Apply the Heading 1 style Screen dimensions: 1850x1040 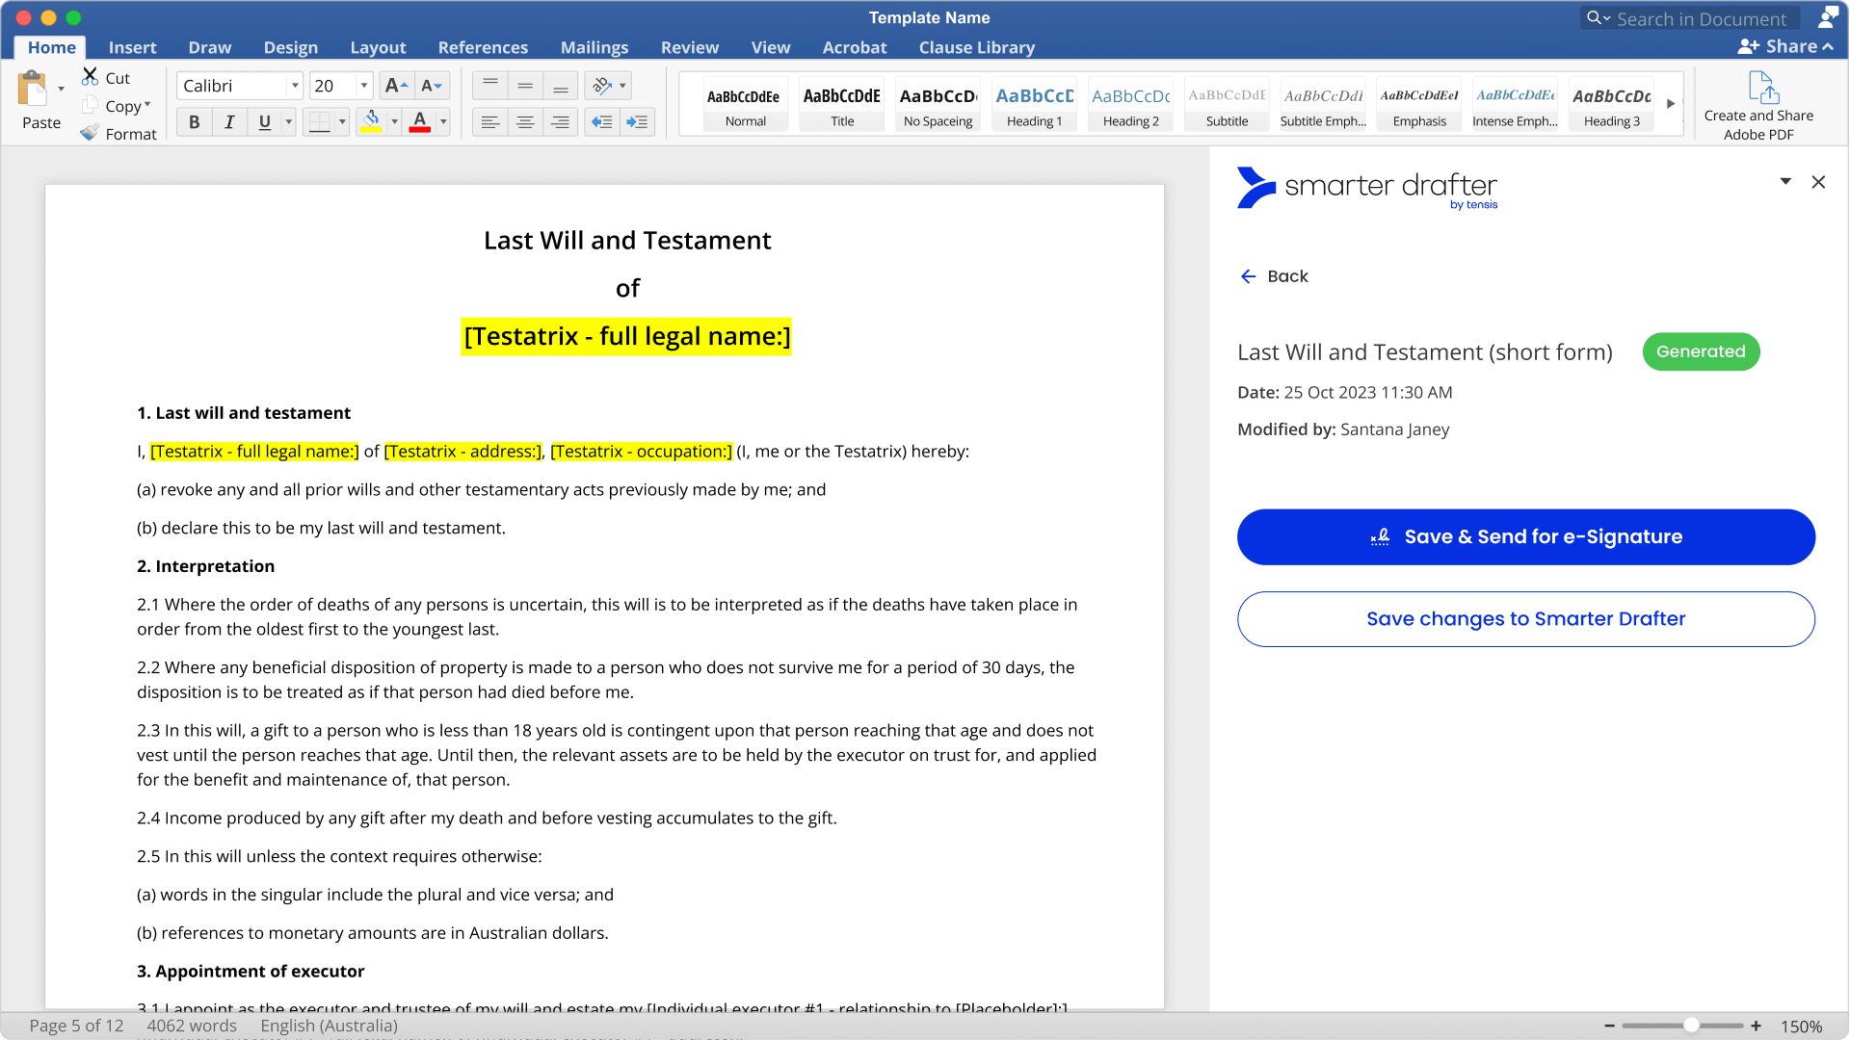1035,105
